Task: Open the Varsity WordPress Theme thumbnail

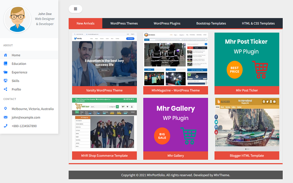Action: point(104,60)
